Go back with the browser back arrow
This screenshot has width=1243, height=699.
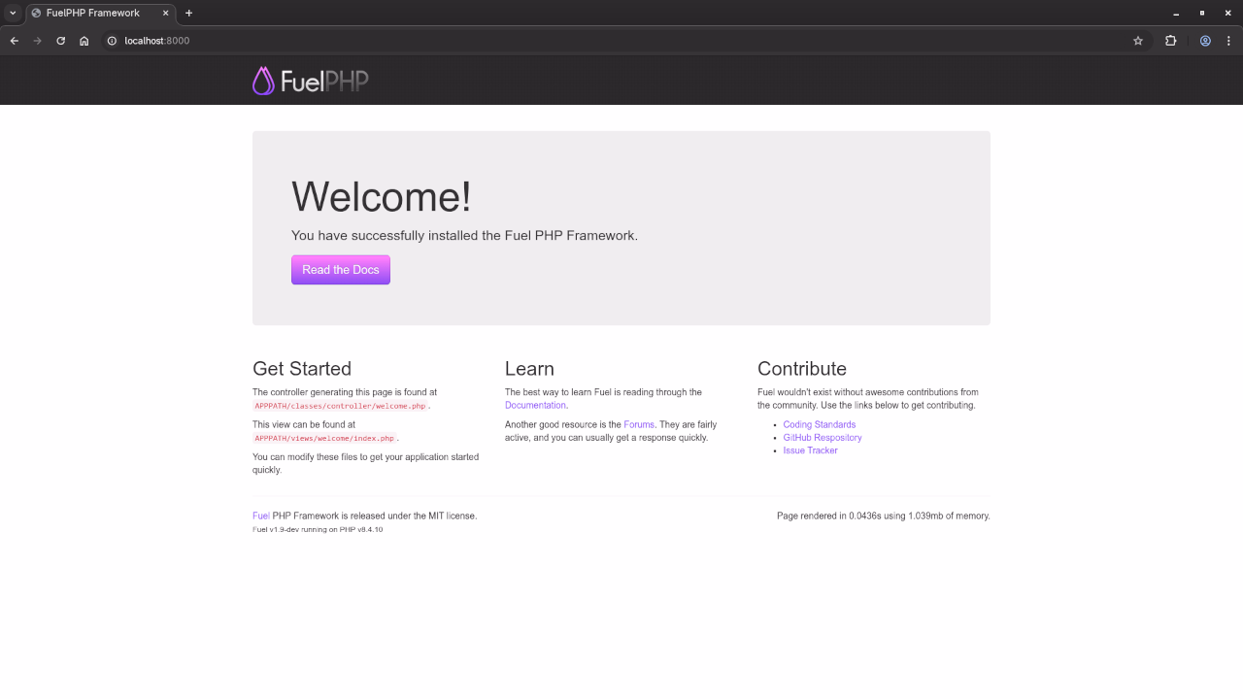click(x=15, y=41)
